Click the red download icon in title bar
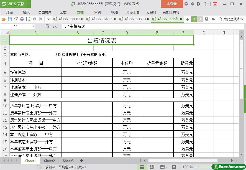Image resolution: width=246 pixels, height=170 pixels. tap(215, 4)
